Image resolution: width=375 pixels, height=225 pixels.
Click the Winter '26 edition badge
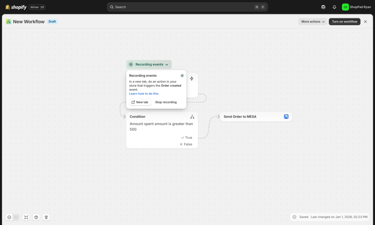click(x=37, y=7)
